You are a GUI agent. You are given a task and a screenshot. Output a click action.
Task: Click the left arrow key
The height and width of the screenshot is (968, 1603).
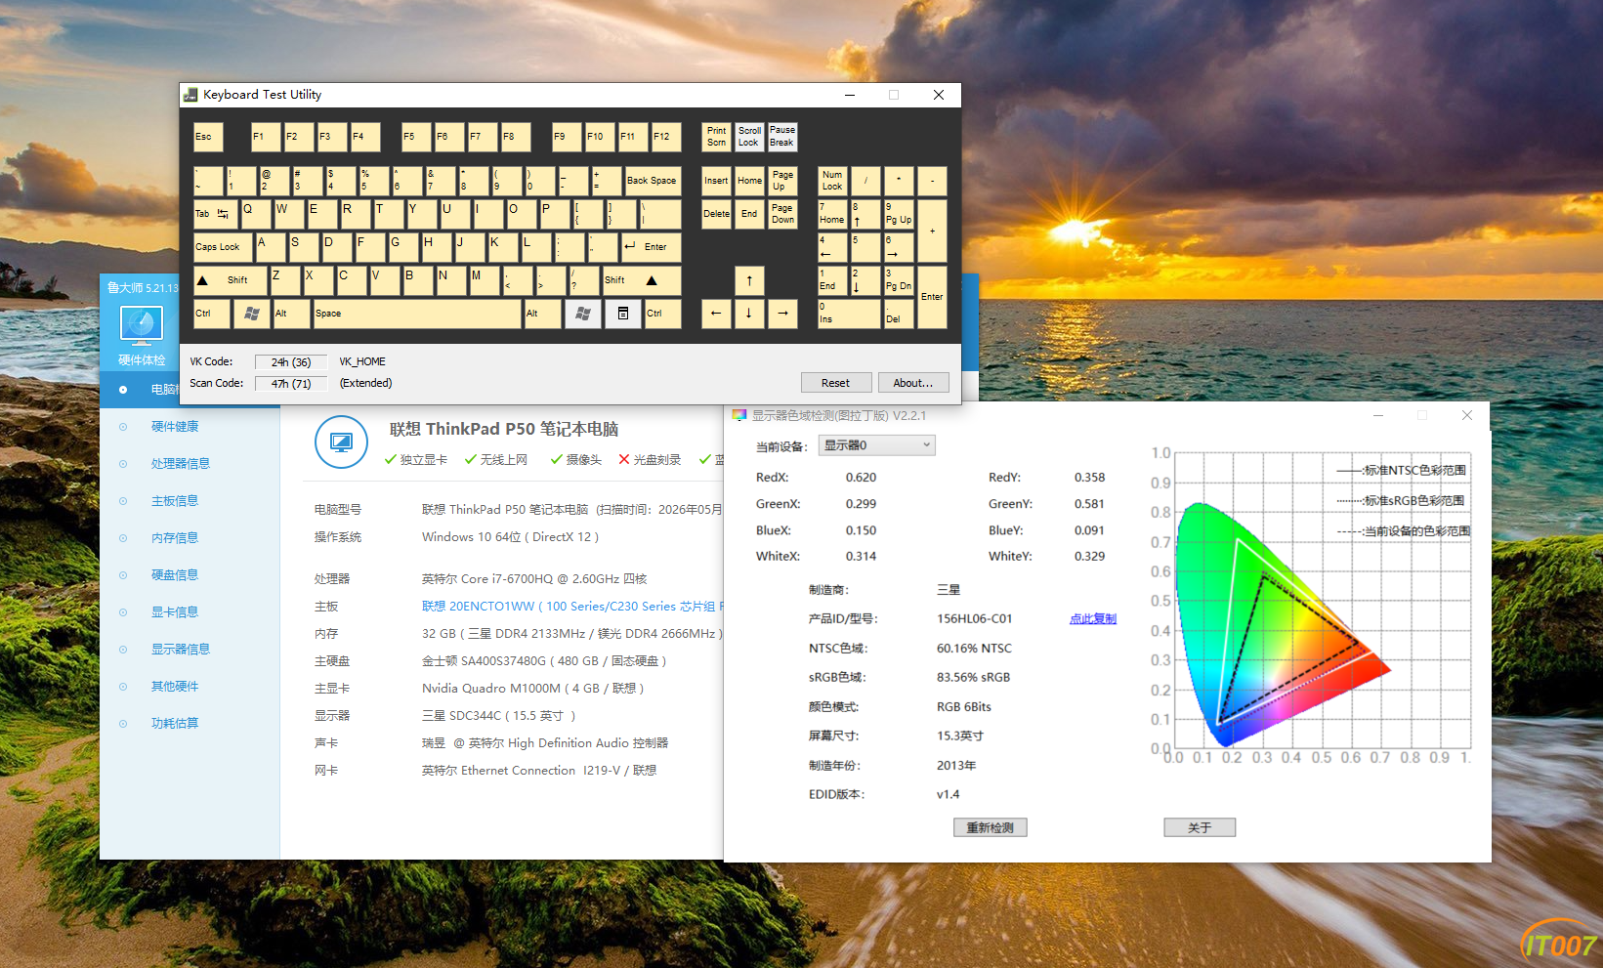tap(716, 314)
